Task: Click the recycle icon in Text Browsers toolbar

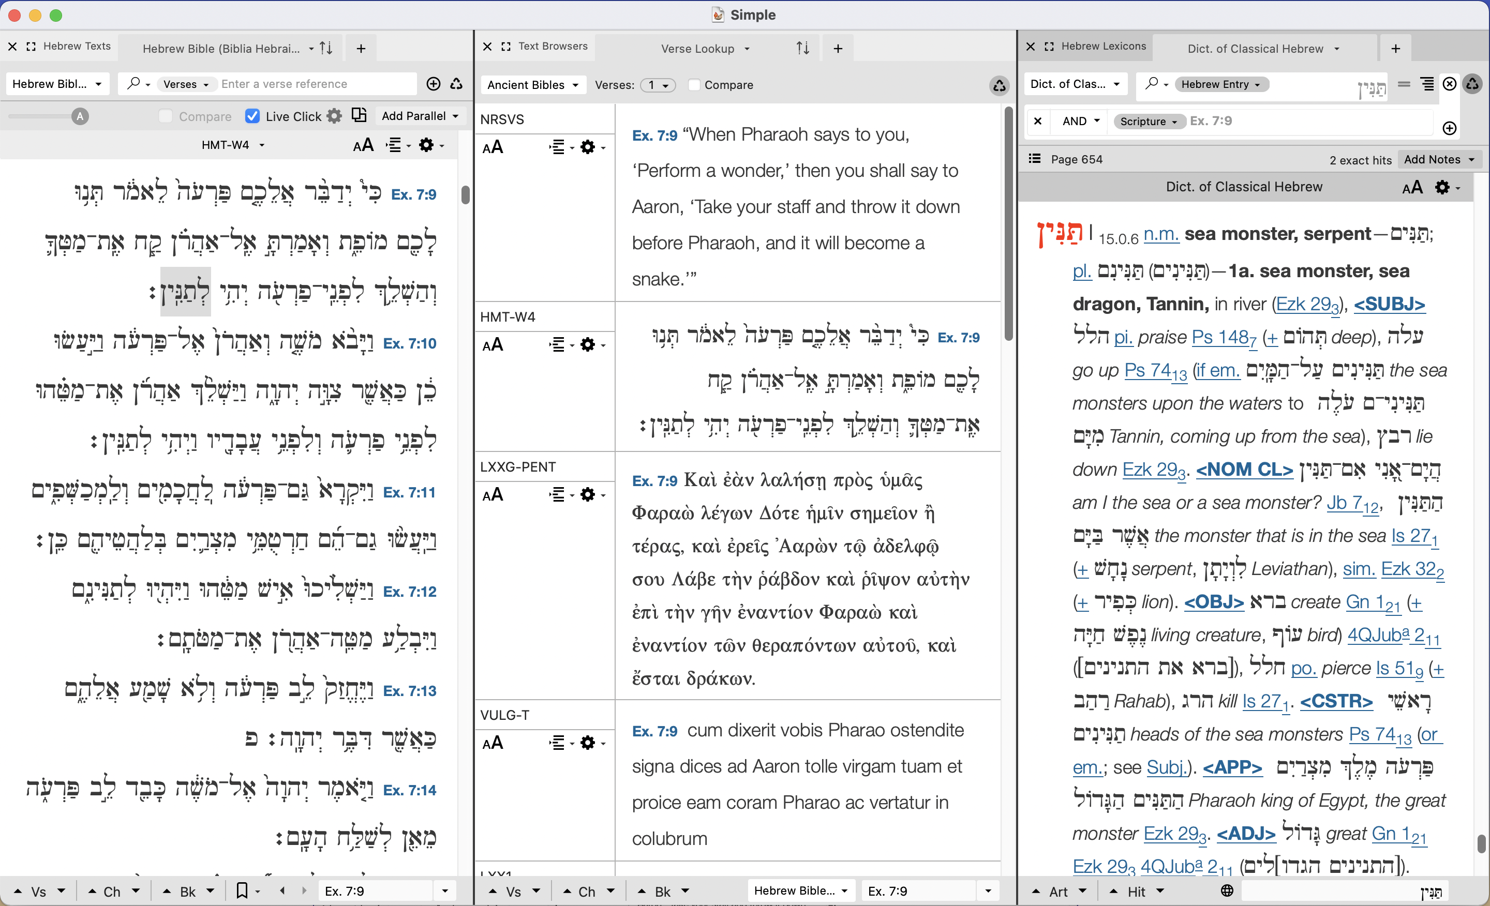Action: tap(999, 85)
